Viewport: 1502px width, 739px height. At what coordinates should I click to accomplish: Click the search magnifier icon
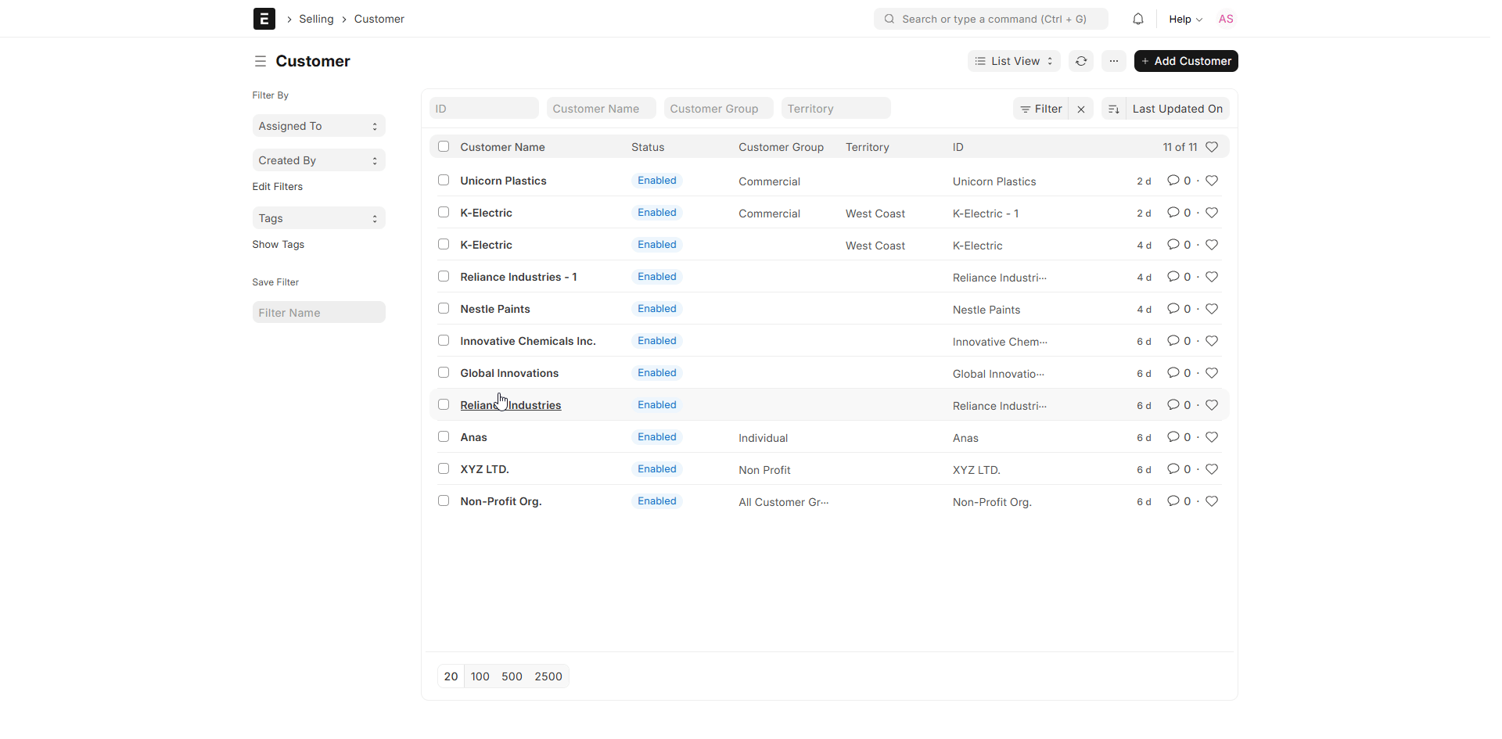[x=889, y=19]
